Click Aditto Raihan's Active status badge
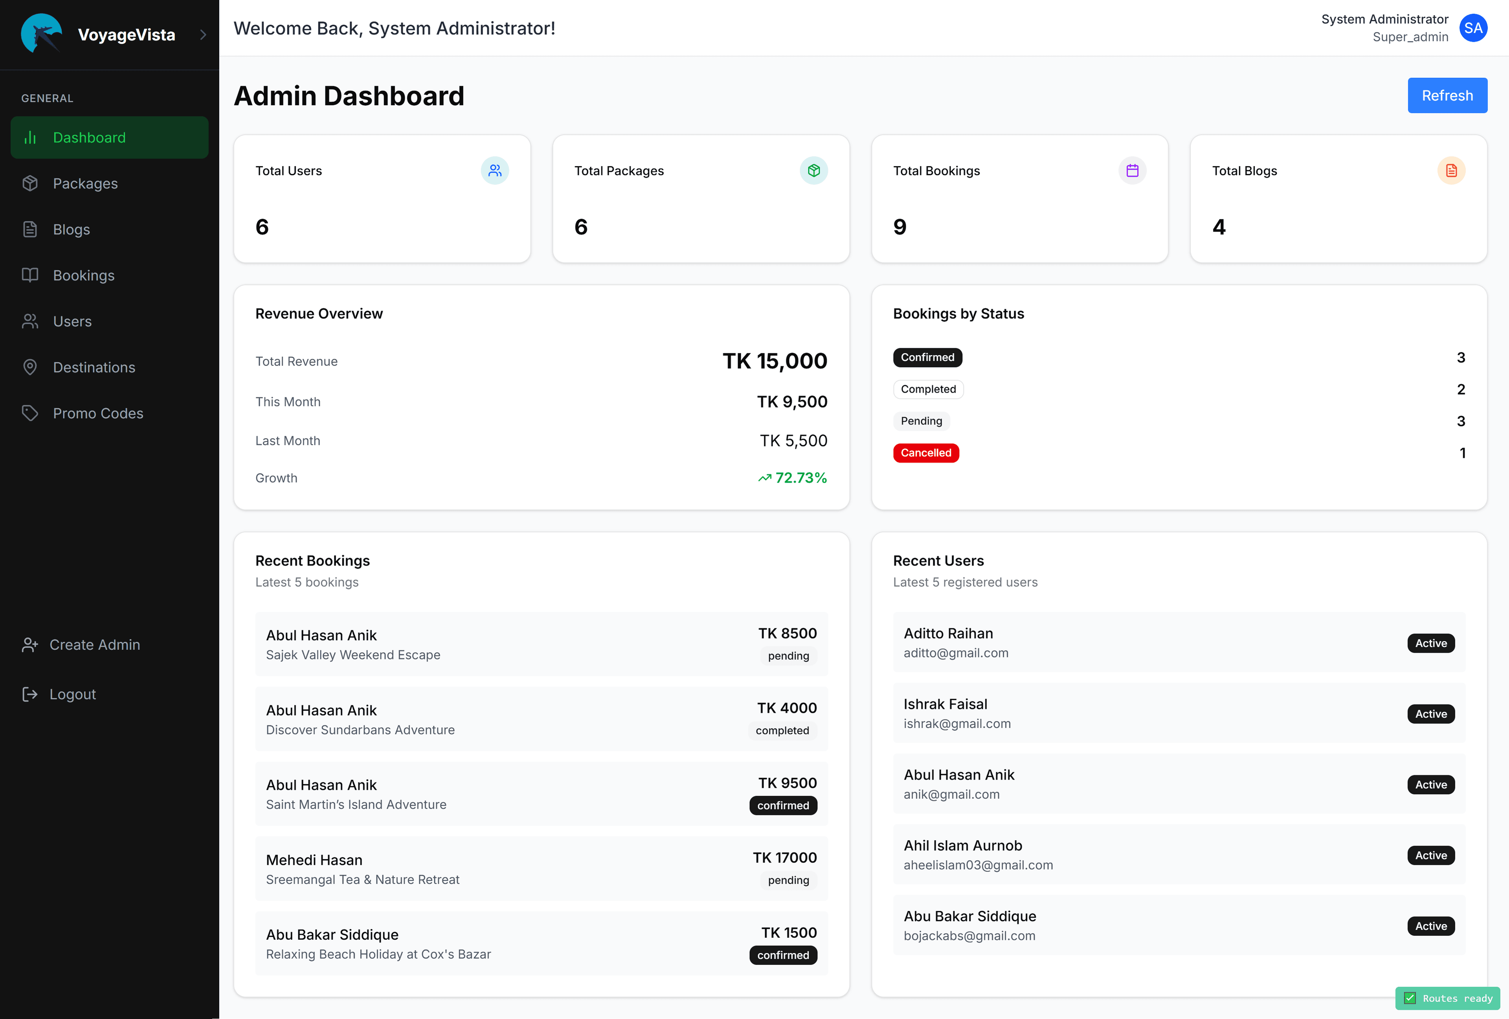This screenshot has height=1019, width=1509. pos(1430,643)
